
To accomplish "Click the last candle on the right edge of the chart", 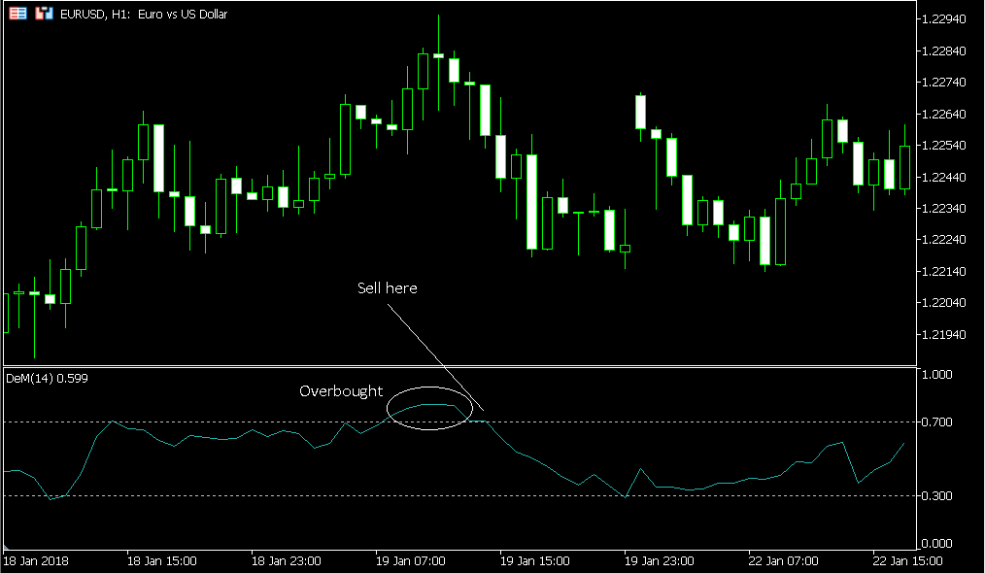I will click(x=905, y=167).
